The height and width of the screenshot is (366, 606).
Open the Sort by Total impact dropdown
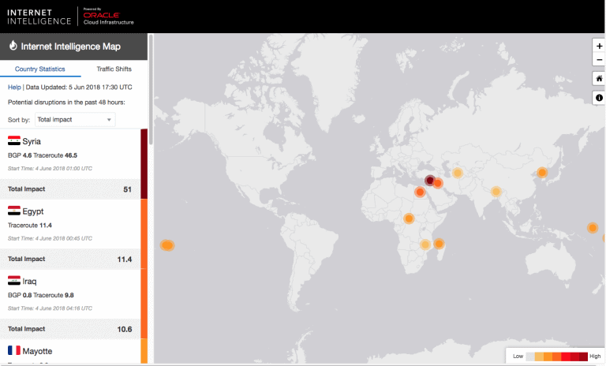click(75, 119)
